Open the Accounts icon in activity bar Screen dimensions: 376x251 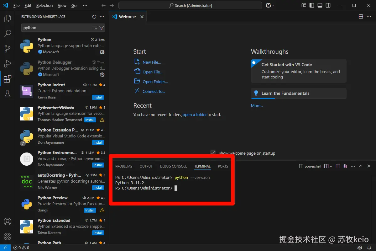pyautogui.click(x=8, y=222)
